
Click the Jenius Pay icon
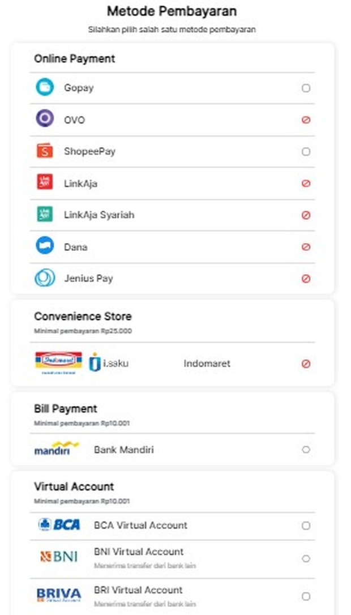click(44, 278)
